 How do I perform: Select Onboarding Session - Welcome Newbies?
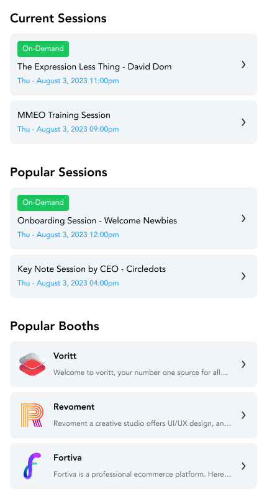click(97, 220)
